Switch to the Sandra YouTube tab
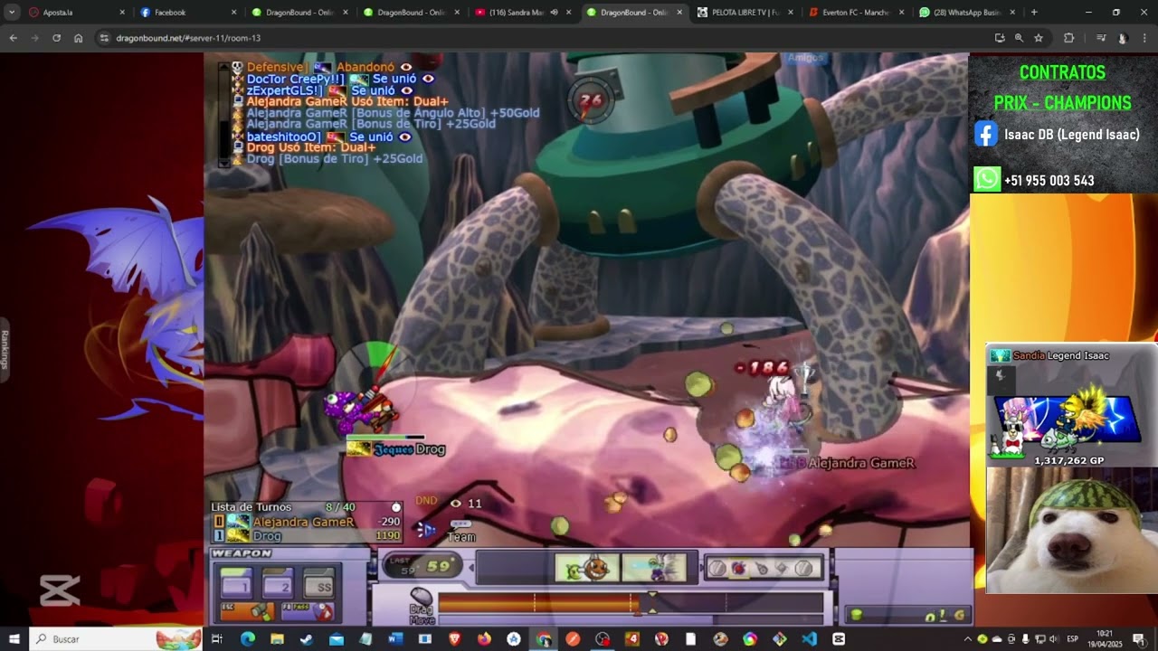Screen dimensions: 1158x651 [522, 13]
